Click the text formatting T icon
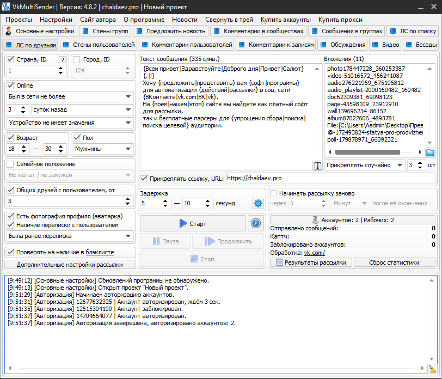The width and height of the screenshot is (442, 379). click(x=317, y=166)
